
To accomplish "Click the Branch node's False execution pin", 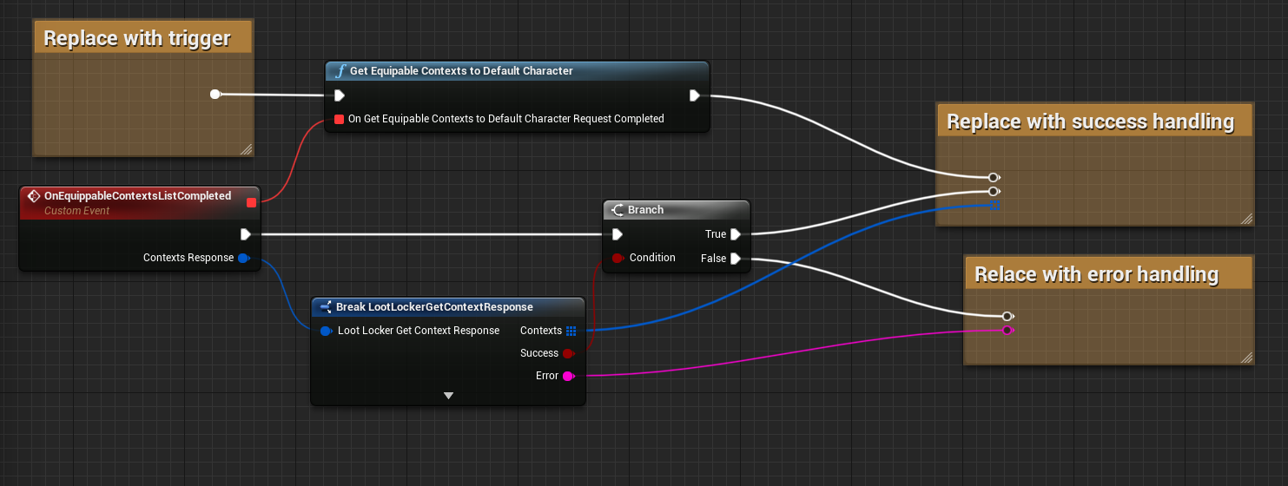I will (736, 258).
